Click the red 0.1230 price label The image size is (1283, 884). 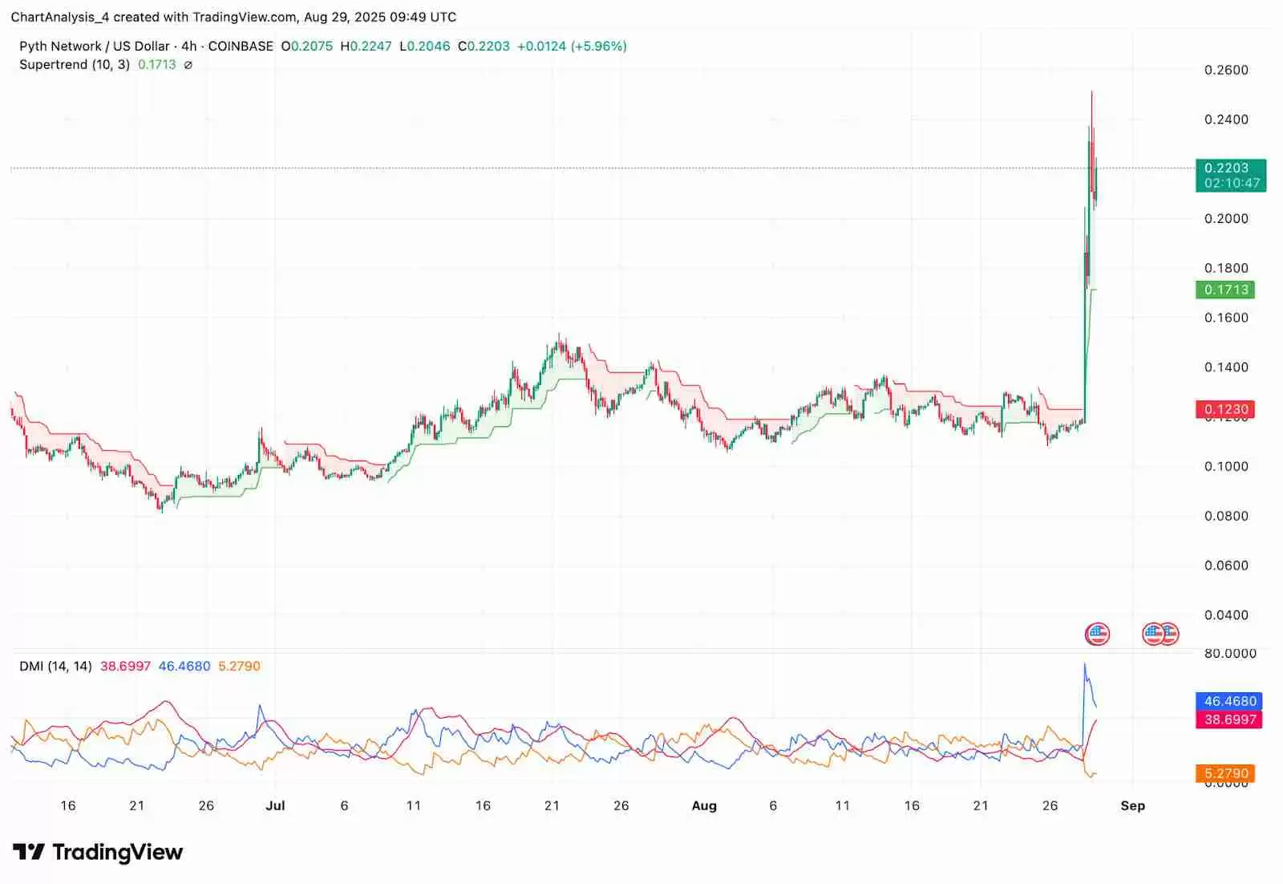pos(1227,409)
